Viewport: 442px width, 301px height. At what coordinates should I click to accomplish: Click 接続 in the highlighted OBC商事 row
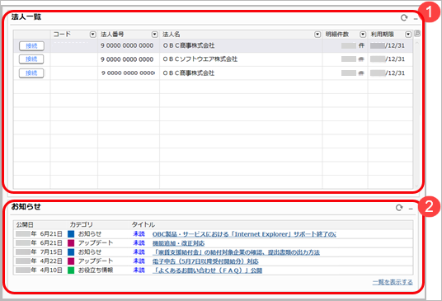point(31,45)
